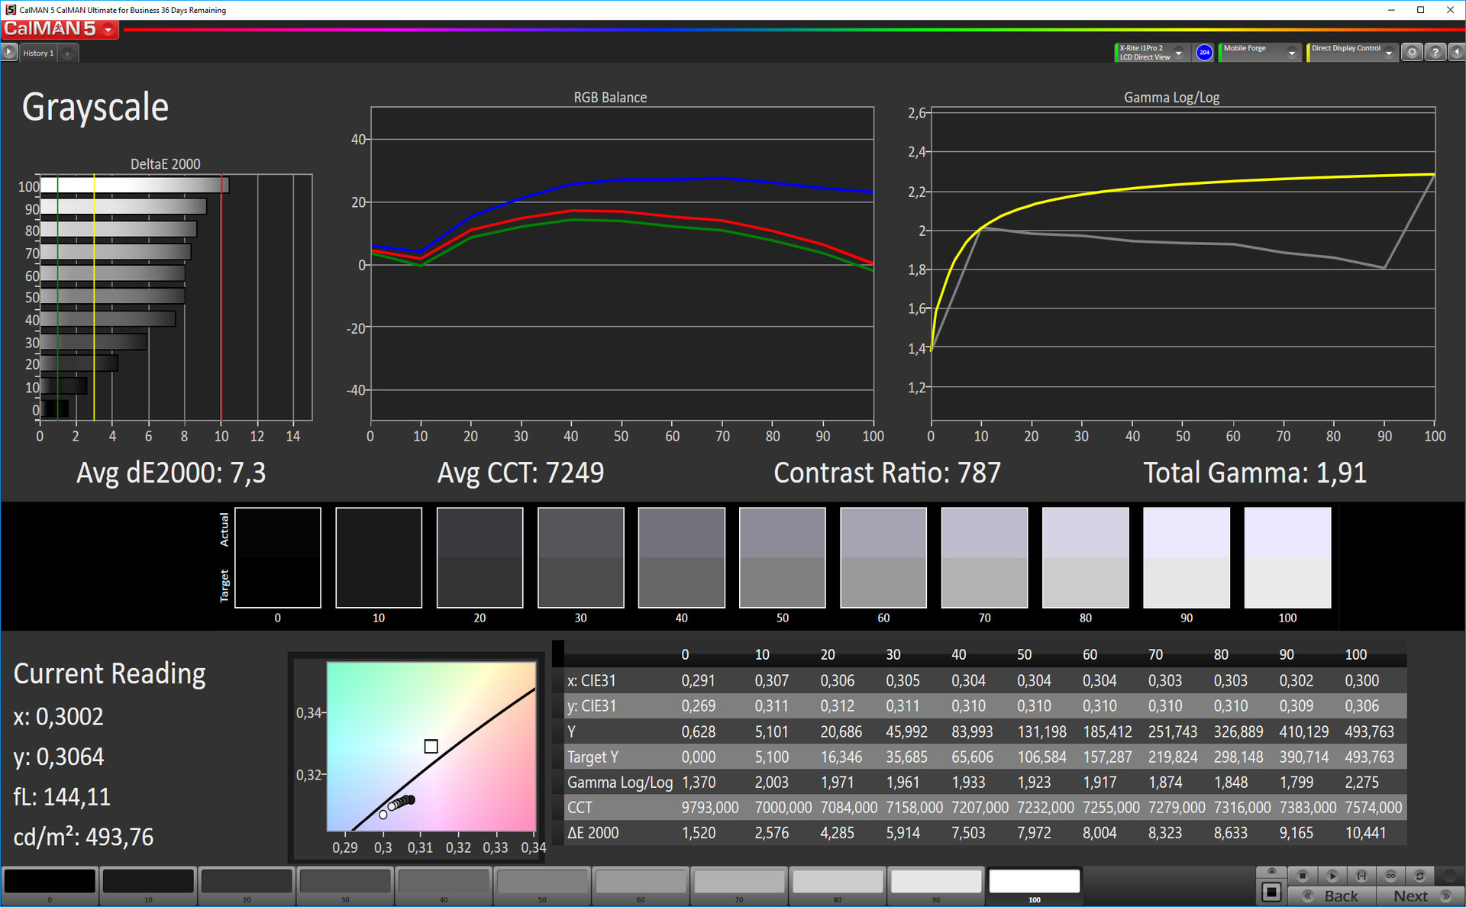Click the expand-up arrow above pattern window button
The height and width of the screenshot is (907, 1466).
(1271, 871)
